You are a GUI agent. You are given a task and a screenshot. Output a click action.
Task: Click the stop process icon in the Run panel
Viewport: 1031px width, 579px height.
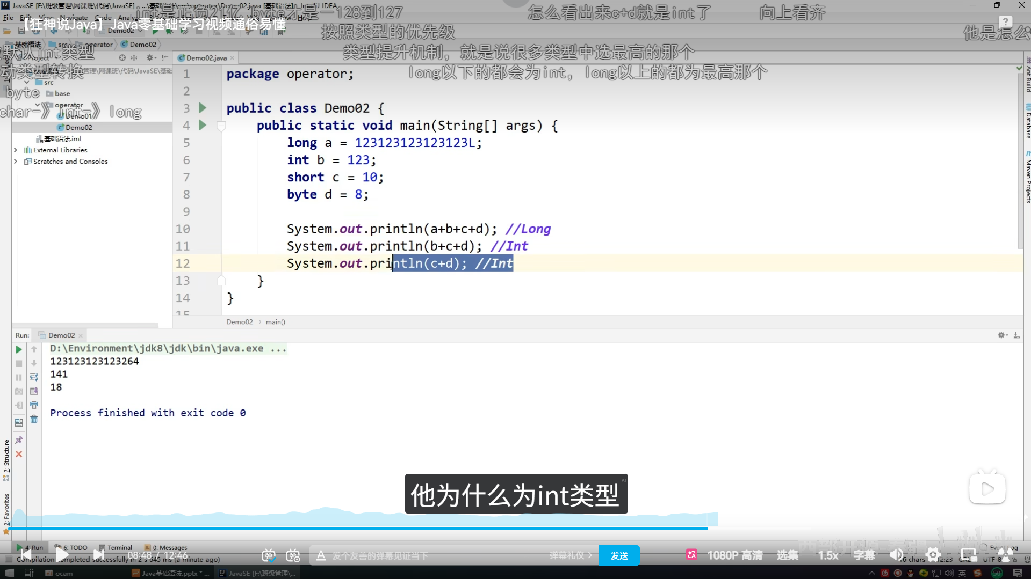pos(19,363)
